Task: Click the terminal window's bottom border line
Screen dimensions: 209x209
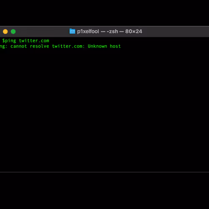Action: point(104,172)
